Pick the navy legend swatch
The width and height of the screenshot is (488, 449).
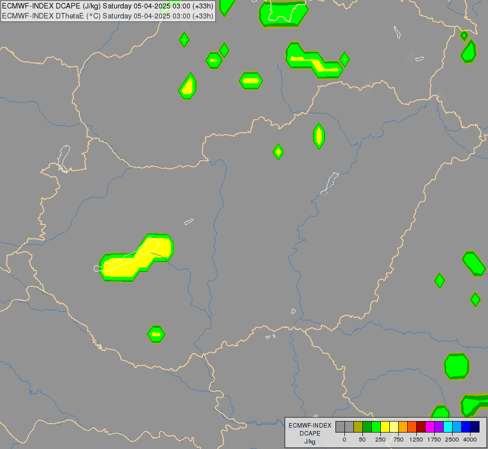click(475, 427)
